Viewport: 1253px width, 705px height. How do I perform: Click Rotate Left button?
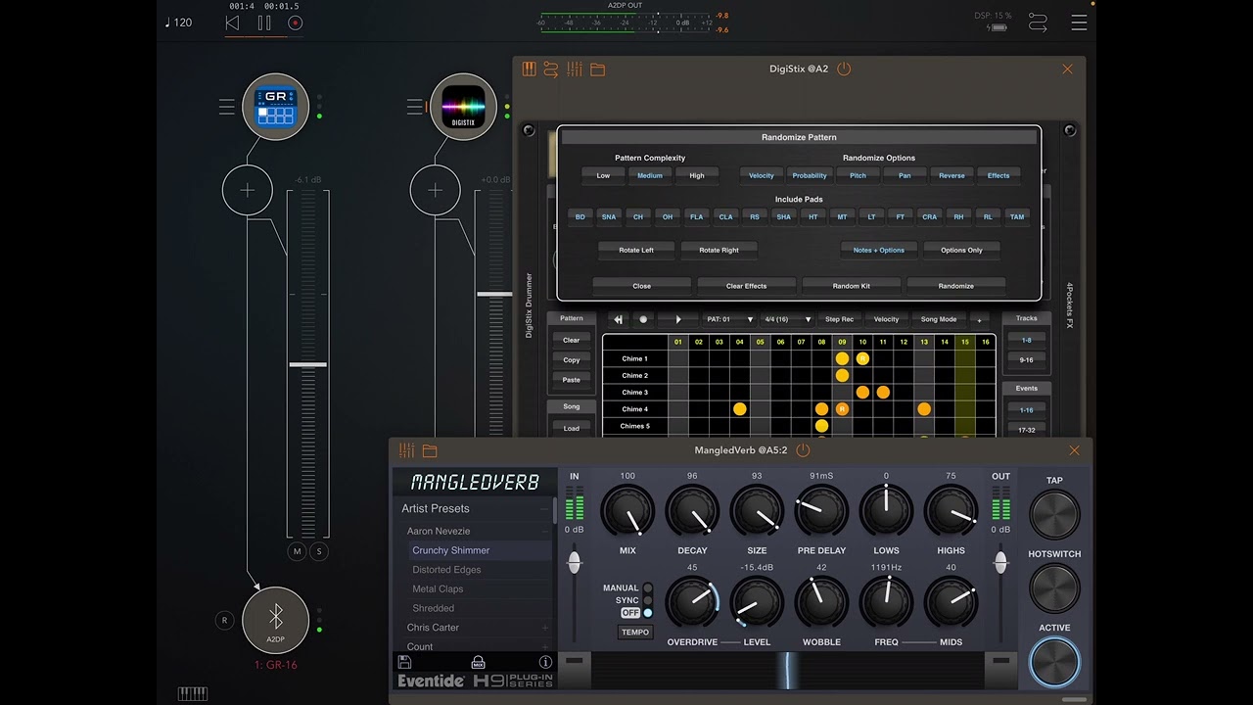[635, 251]
